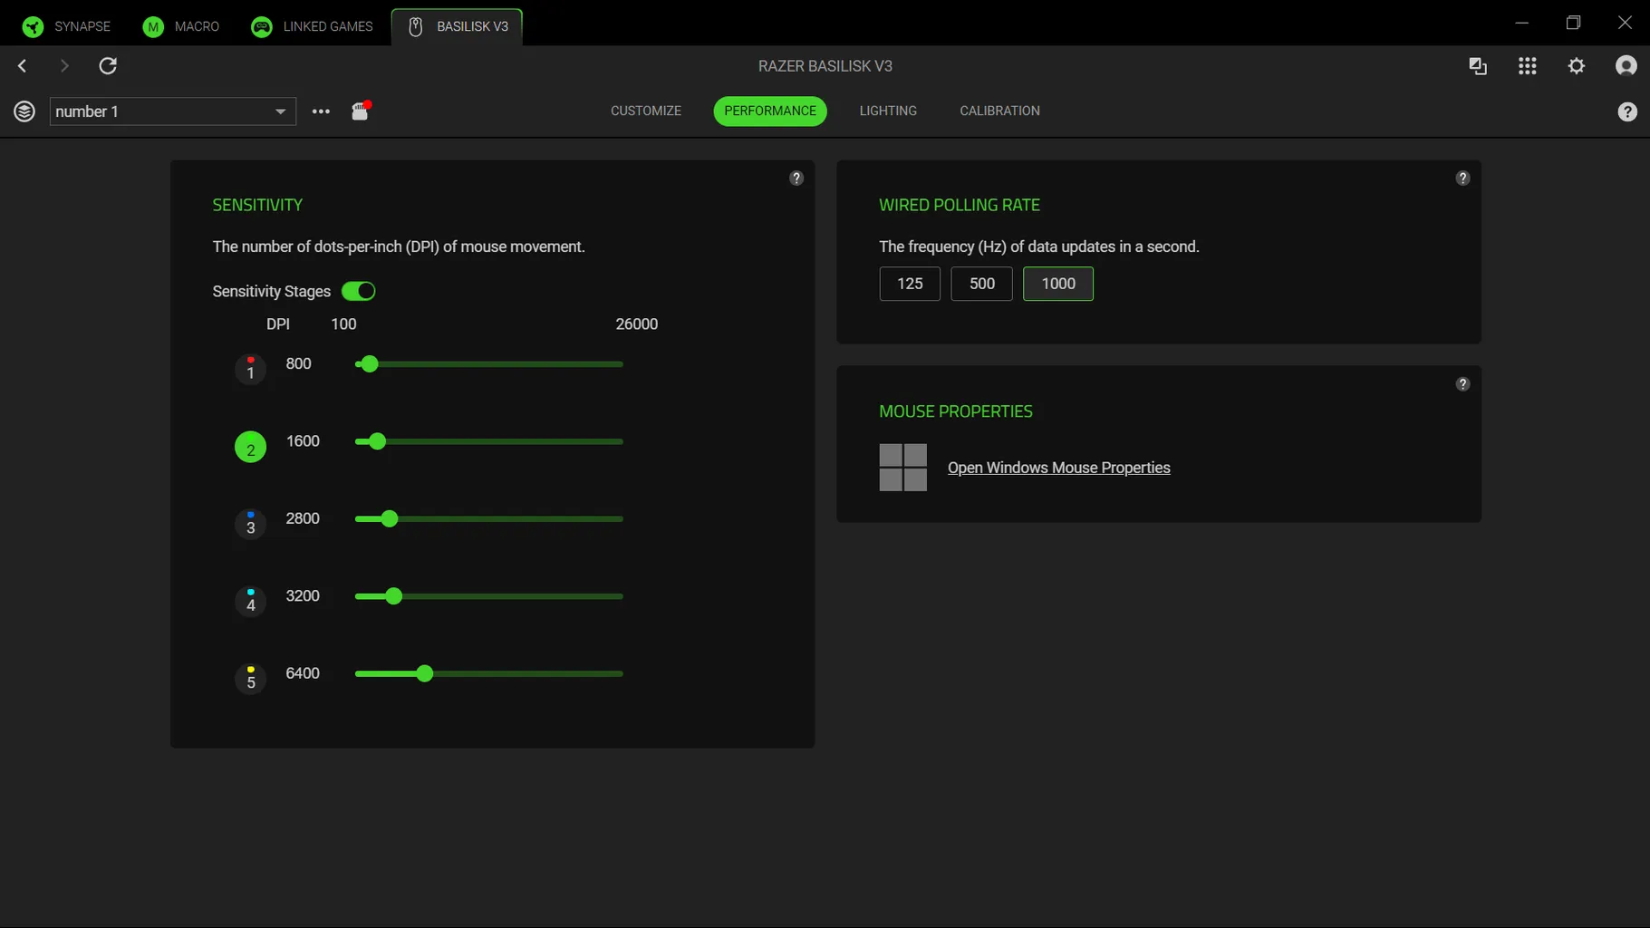Open the help icon in Sensitivity panel
The height and width of the screenshot is (928, 1650).
click(x=796, y=179)
